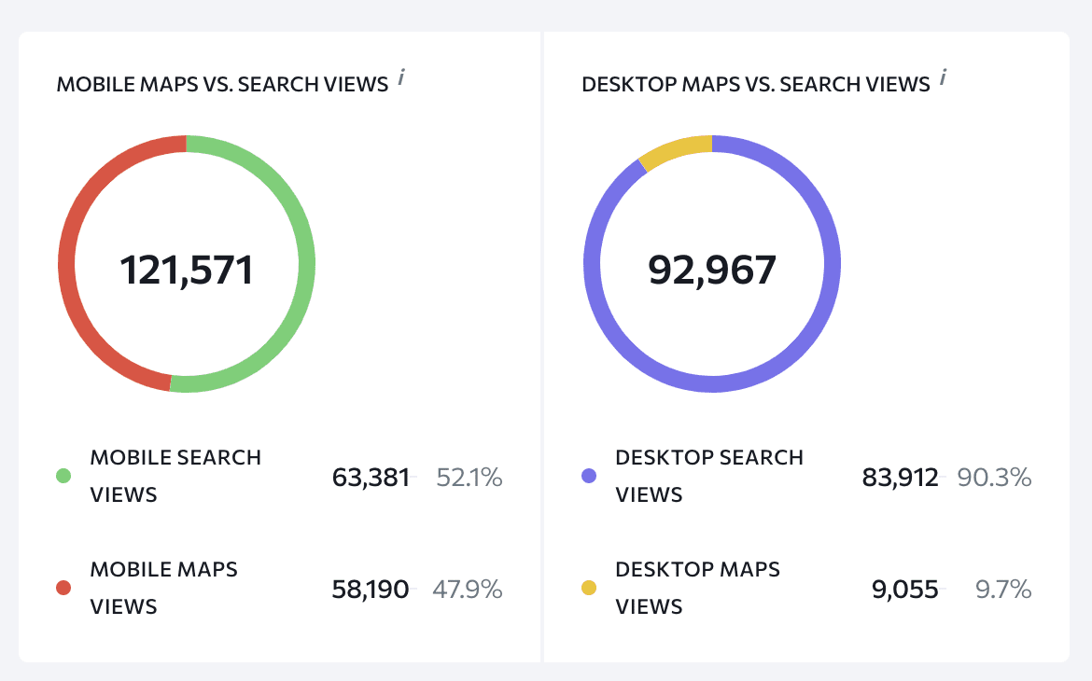Image resolution: width=1092 pixels, height=681 pixels.
Task: Click the Mobile Search Views label
Action: click(x=175, y=477)
